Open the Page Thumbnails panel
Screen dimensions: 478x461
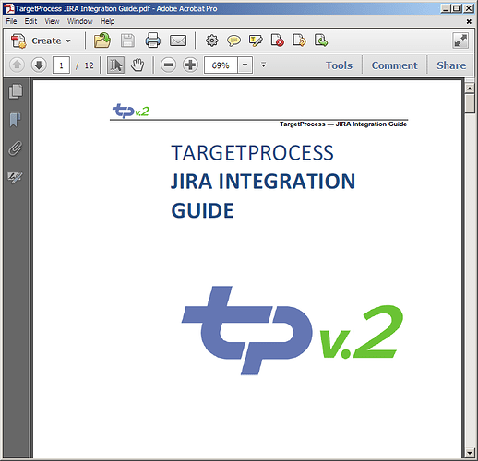(16, 91)
